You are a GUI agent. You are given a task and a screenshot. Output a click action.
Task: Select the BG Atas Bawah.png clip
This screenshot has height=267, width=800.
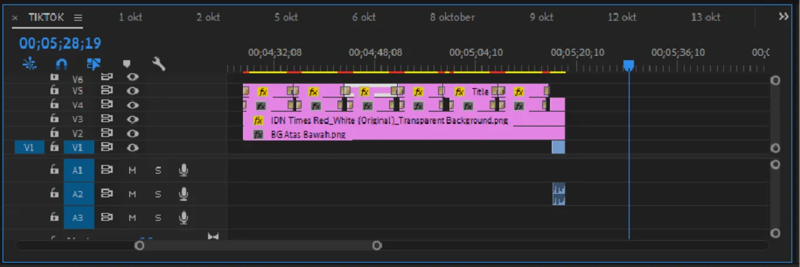click(404, 134)
